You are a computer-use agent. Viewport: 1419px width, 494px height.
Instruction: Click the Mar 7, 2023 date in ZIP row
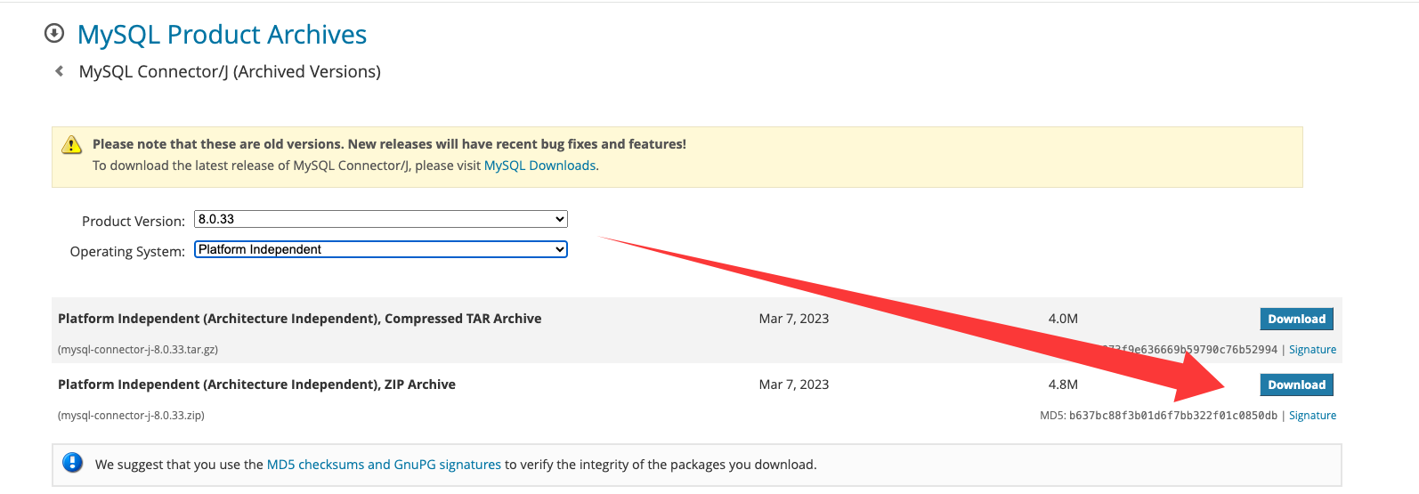(793, 385)
